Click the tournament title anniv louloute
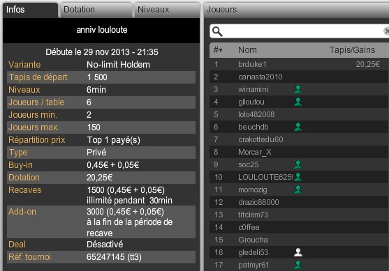 pyautogui.click(x=102, y=30)
